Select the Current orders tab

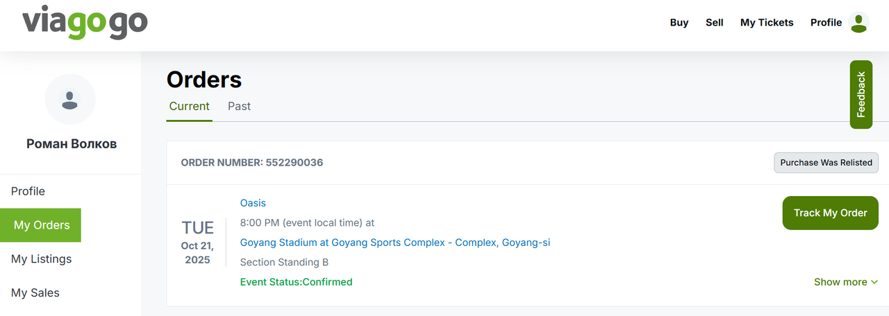pyautogui.click(x=189, y=106)
